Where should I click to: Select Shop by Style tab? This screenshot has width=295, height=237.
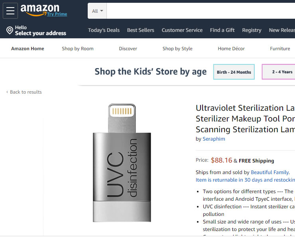(177, 49)
